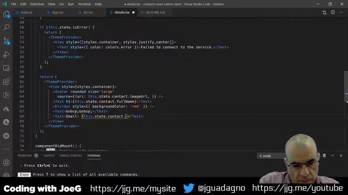Open the Go menu

61,4
